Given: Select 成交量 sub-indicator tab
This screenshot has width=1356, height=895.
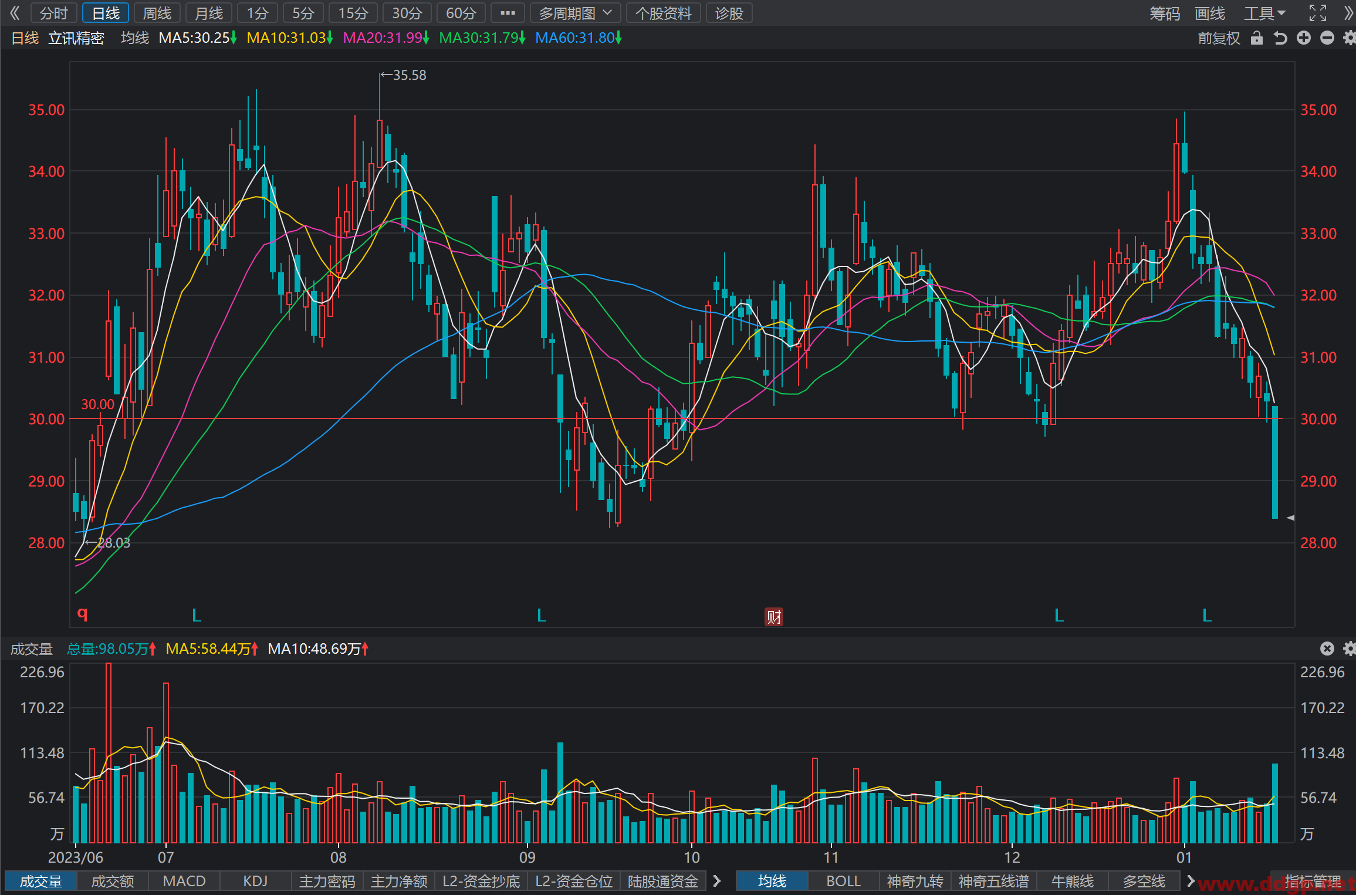Looking at the screenshot, I should [40, 881].
